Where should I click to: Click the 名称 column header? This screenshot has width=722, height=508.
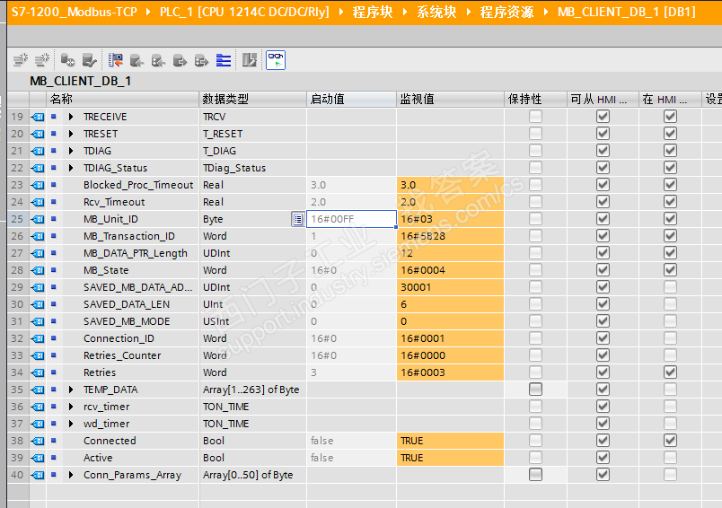point(123,99)
